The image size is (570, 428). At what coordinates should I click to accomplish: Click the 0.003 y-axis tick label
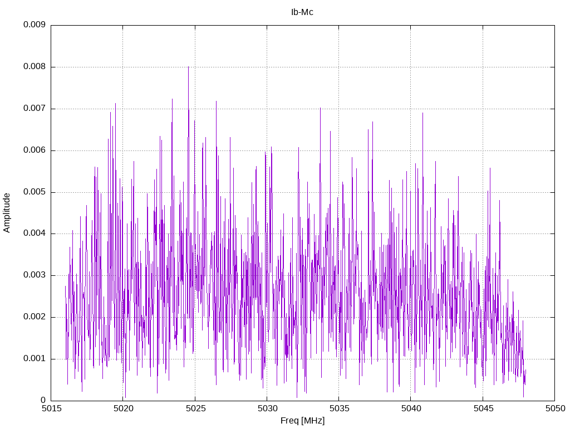click(x=35, y=275)
